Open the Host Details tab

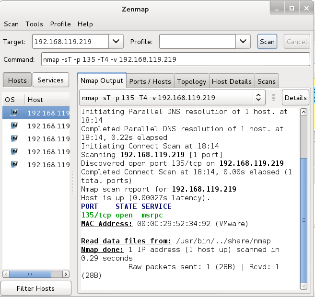[x=232, y=81]
